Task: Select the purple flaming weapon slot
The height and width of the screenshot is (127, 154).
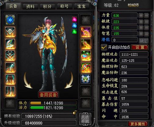Action: point(86,32)
